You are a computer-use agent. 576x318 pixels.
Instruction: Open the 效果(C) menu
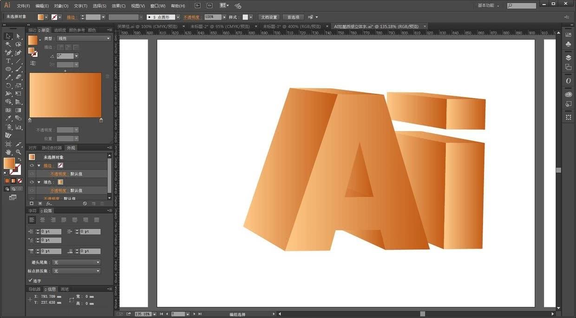point(118,6)
